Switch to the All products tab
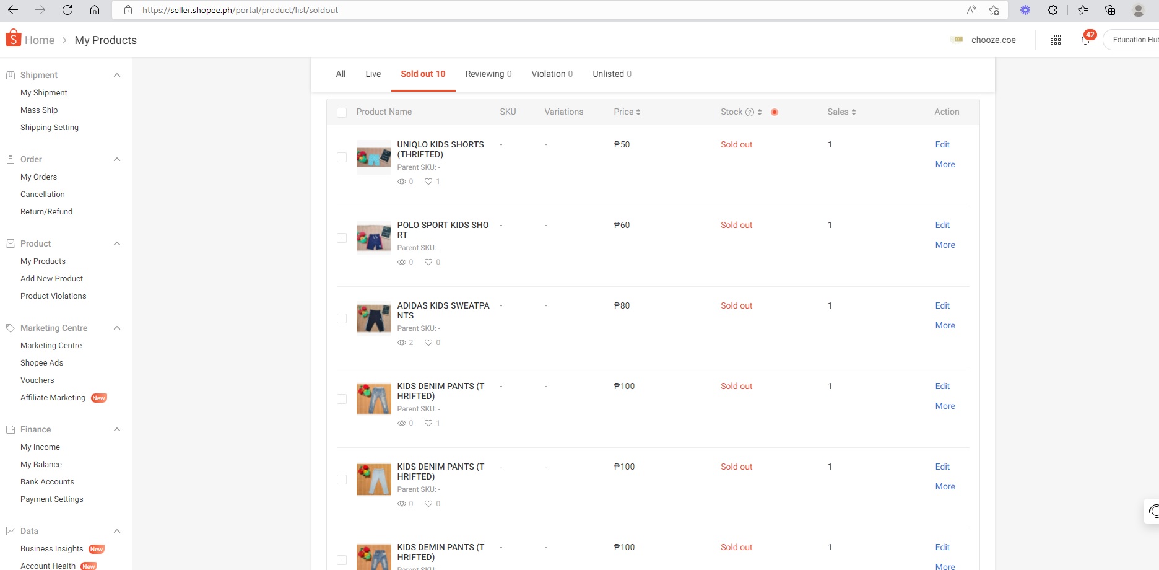 [x=341, y=74]
